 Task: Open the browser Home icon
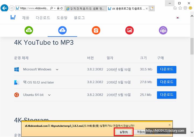pos(175,8)
